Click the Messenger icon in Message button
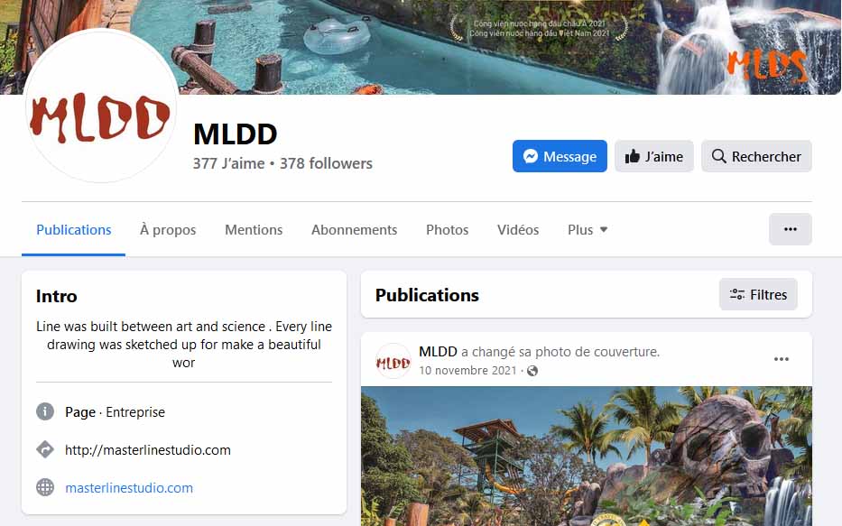This screenshot has height=526, width=842. [x=531, y=156]
